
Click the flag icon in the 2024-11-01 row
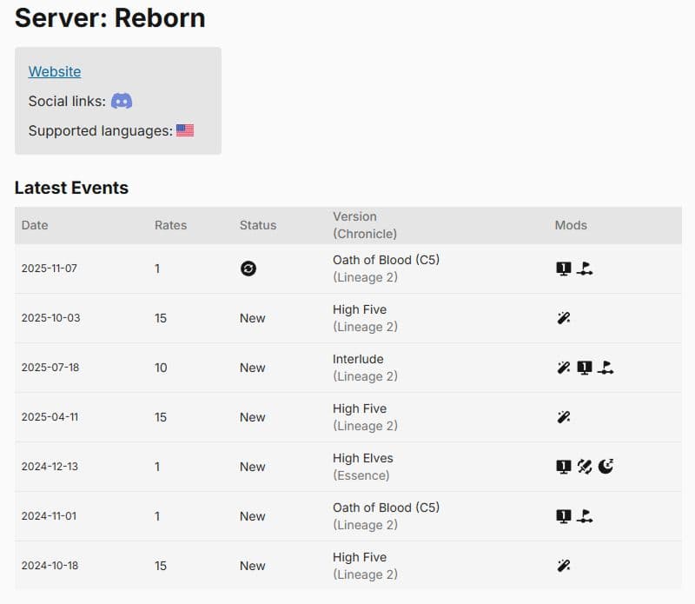(585, 516)
